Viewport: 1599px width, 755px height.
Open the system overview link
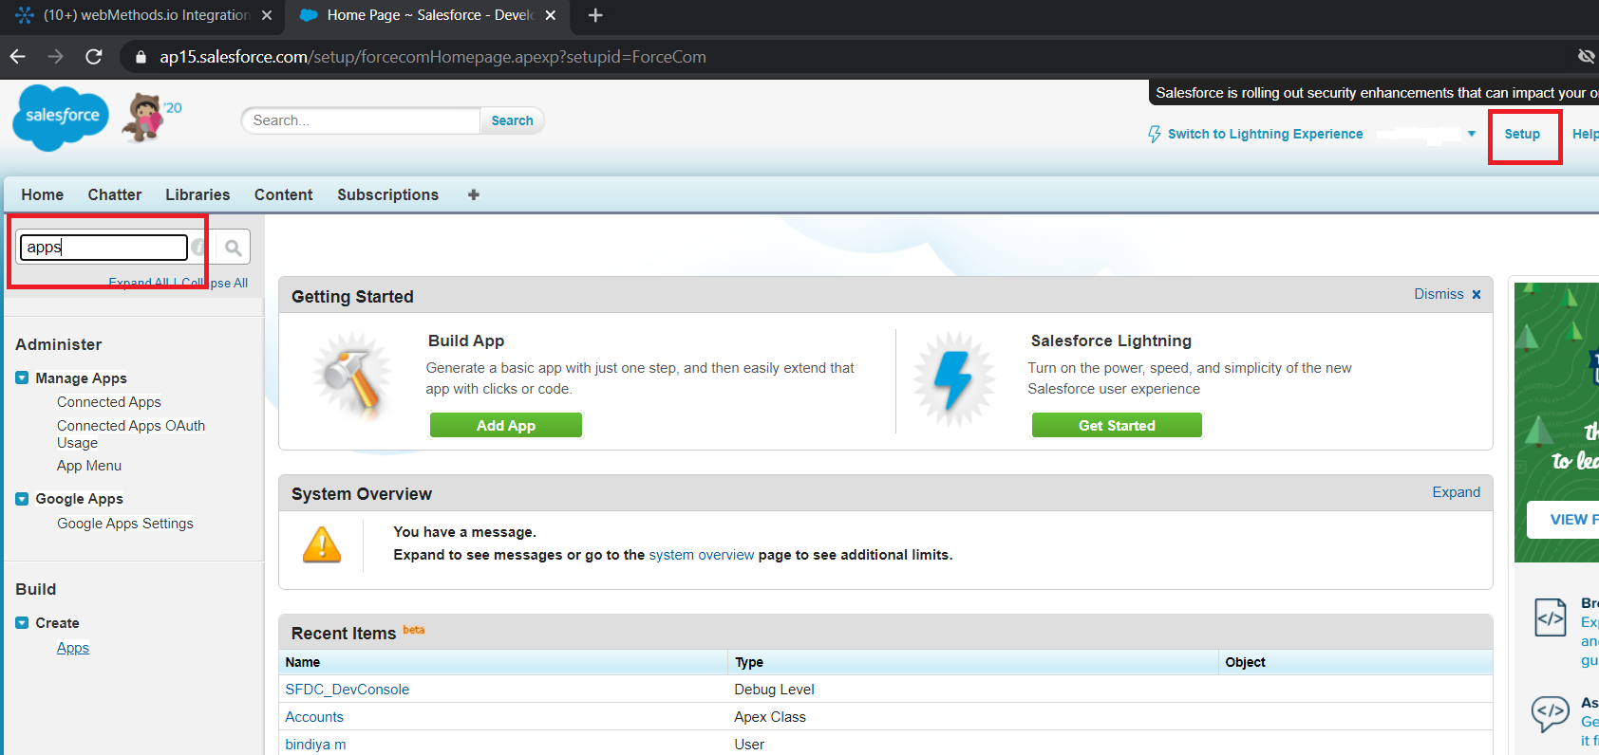[702, 555]
